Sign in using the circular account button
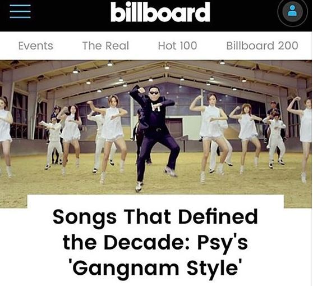The width and height of the screenshot is (313, 286). pos(292,12)
